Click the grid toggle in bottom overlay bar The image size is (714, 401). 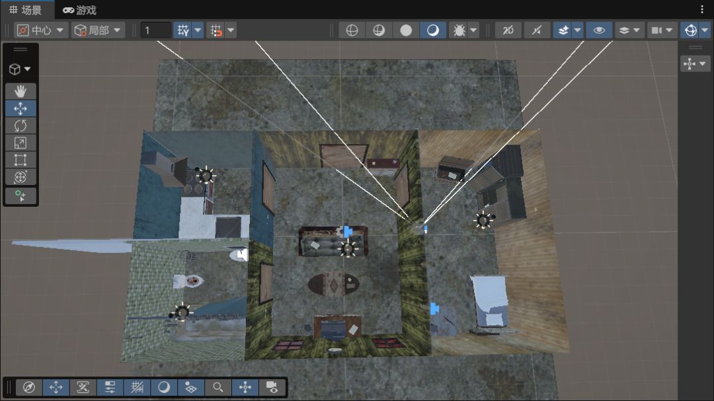tap(137, 387)
